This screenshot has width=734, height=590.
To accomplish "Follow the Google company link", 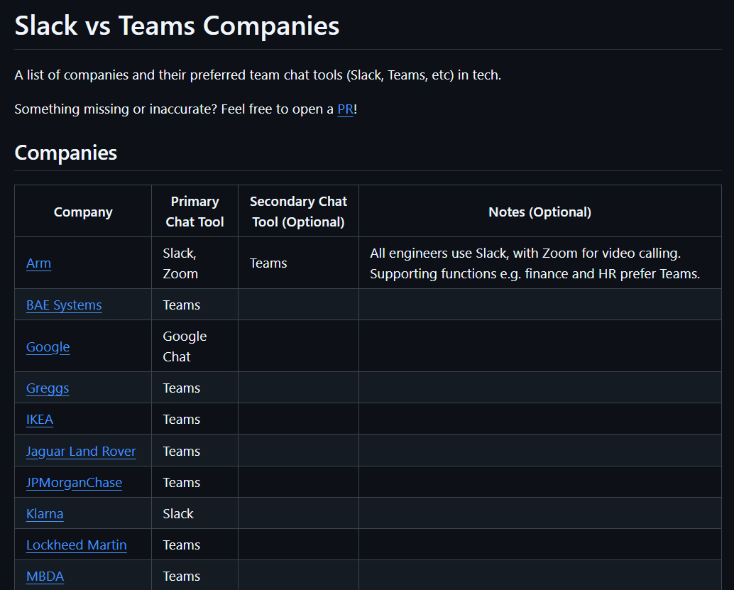I will coord(48,347).
